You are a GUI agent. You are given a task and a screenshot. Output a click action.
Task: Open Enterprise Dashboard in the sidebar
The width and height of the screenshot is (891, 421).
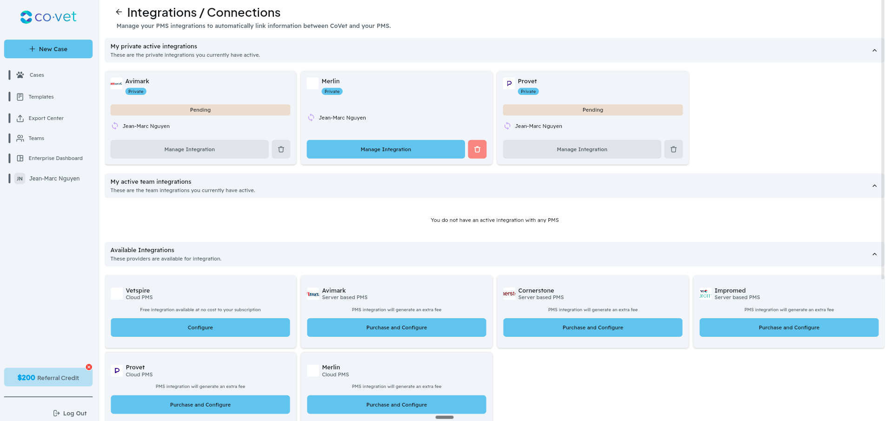click(55, 158)
